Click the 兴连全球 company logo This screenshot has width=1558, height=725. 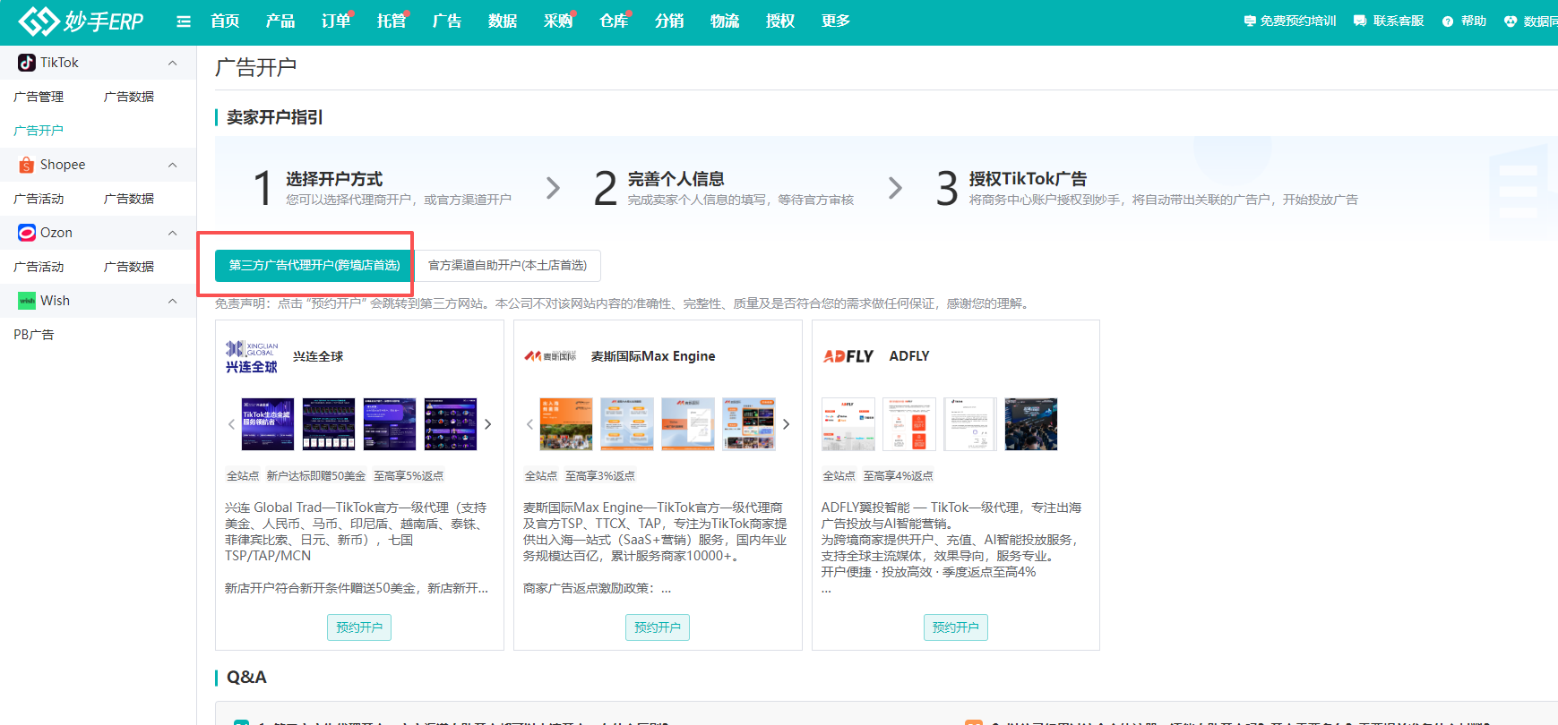tap(252, 356)
